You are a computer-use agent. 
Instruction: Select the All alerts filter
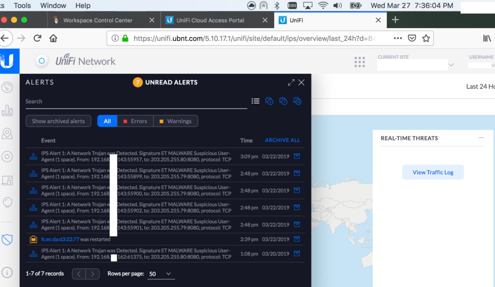pyautogui.click(x=107, y=121)
